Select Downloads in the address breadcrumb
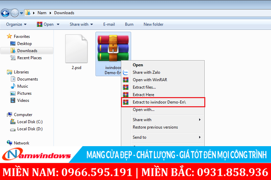Viewport: 271px width, 180px height. coord(64,13)
